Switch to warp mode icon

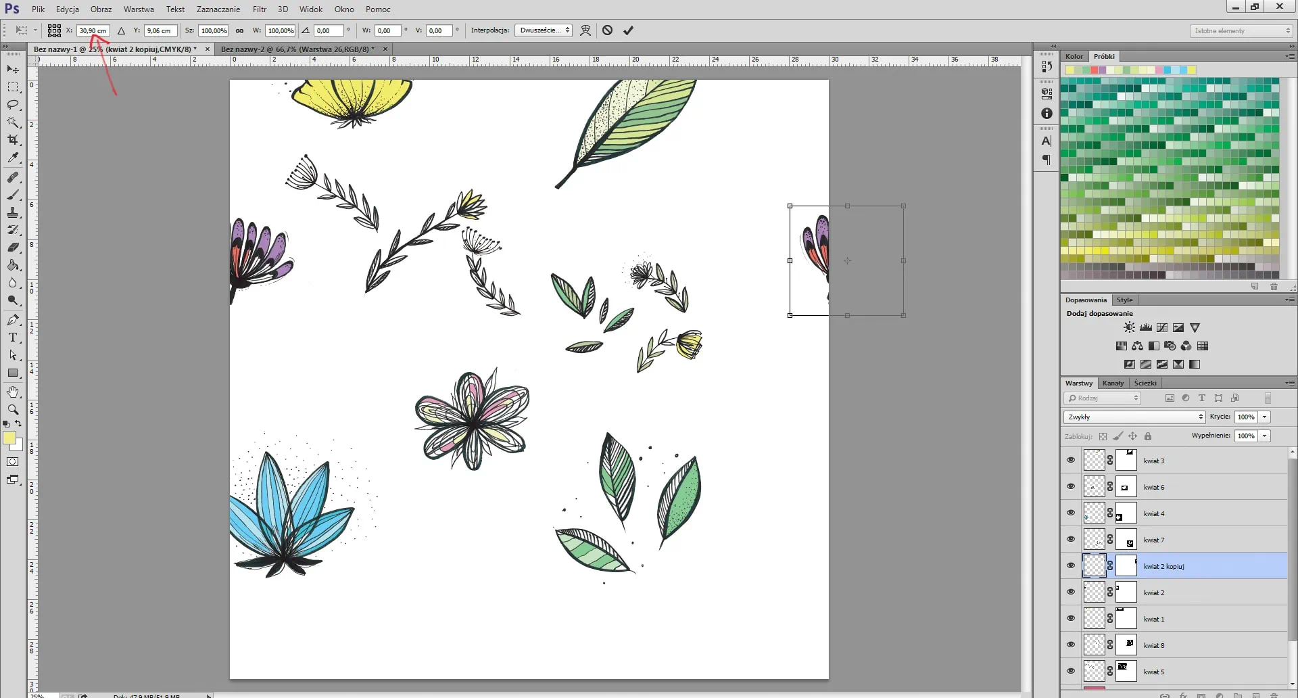(x=585, y=30)
